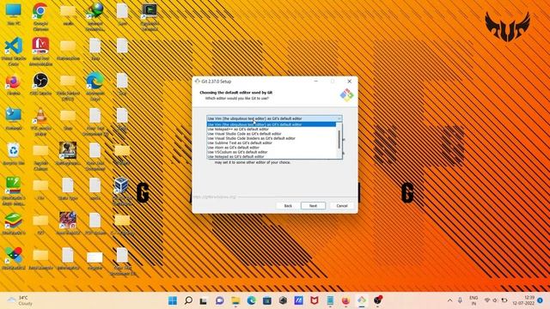
Task: Choose Notepad++ as Git's default editor
Action: click(x=272, y=129)
